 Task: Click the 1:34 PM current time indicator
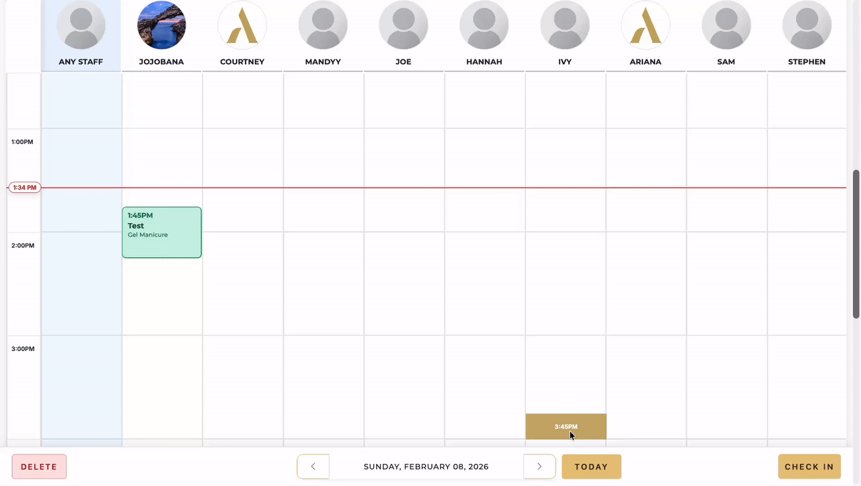coord(24,188)
